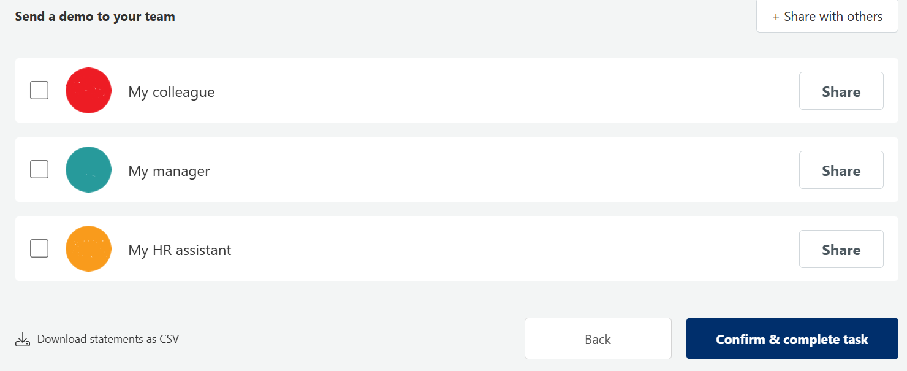Click the My manager name text

(x=169, y=171)
